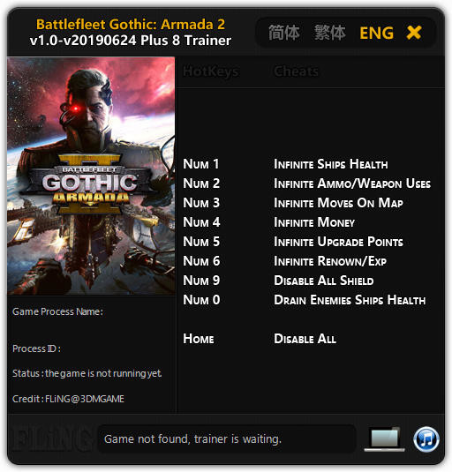This screenshot has height=472, width=452.
Task: Click the Cheats column header
Action: coord(296,71)
